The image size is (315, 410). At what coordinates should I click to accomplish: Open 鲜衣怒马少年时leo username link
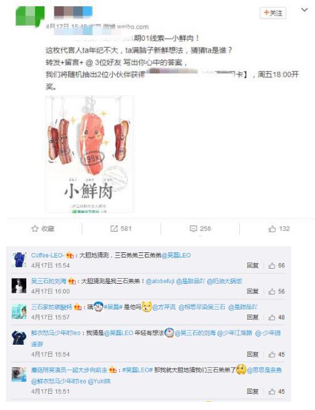point(56,333)
